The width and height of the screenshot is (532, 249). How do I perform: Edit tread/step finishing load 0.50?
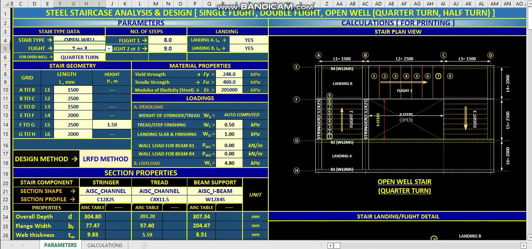[x=229, y=125]
